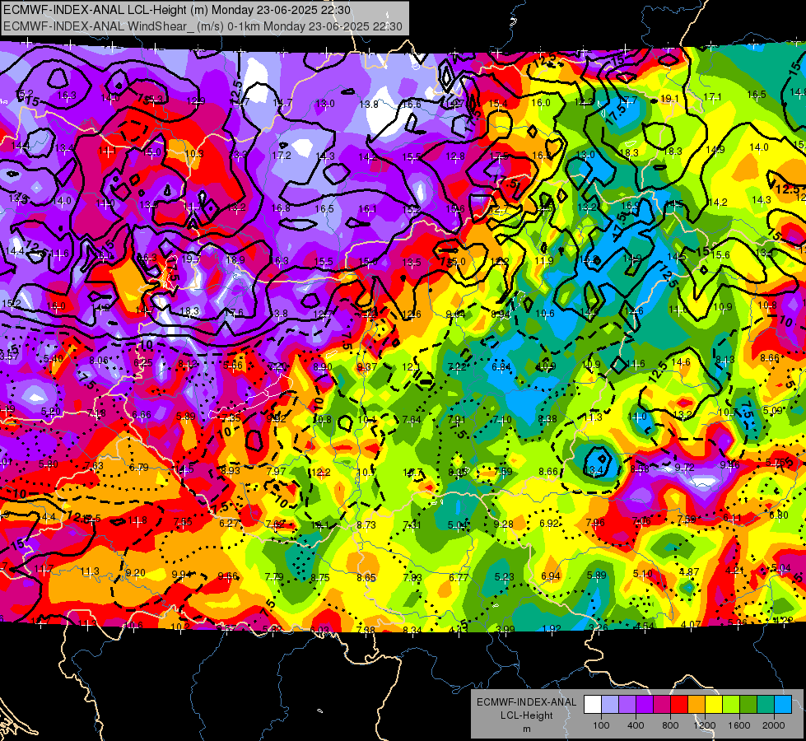This screenshot has height=741, width=806.
Task: Click the wind shear value 5.10
Action: click(642, 573)
